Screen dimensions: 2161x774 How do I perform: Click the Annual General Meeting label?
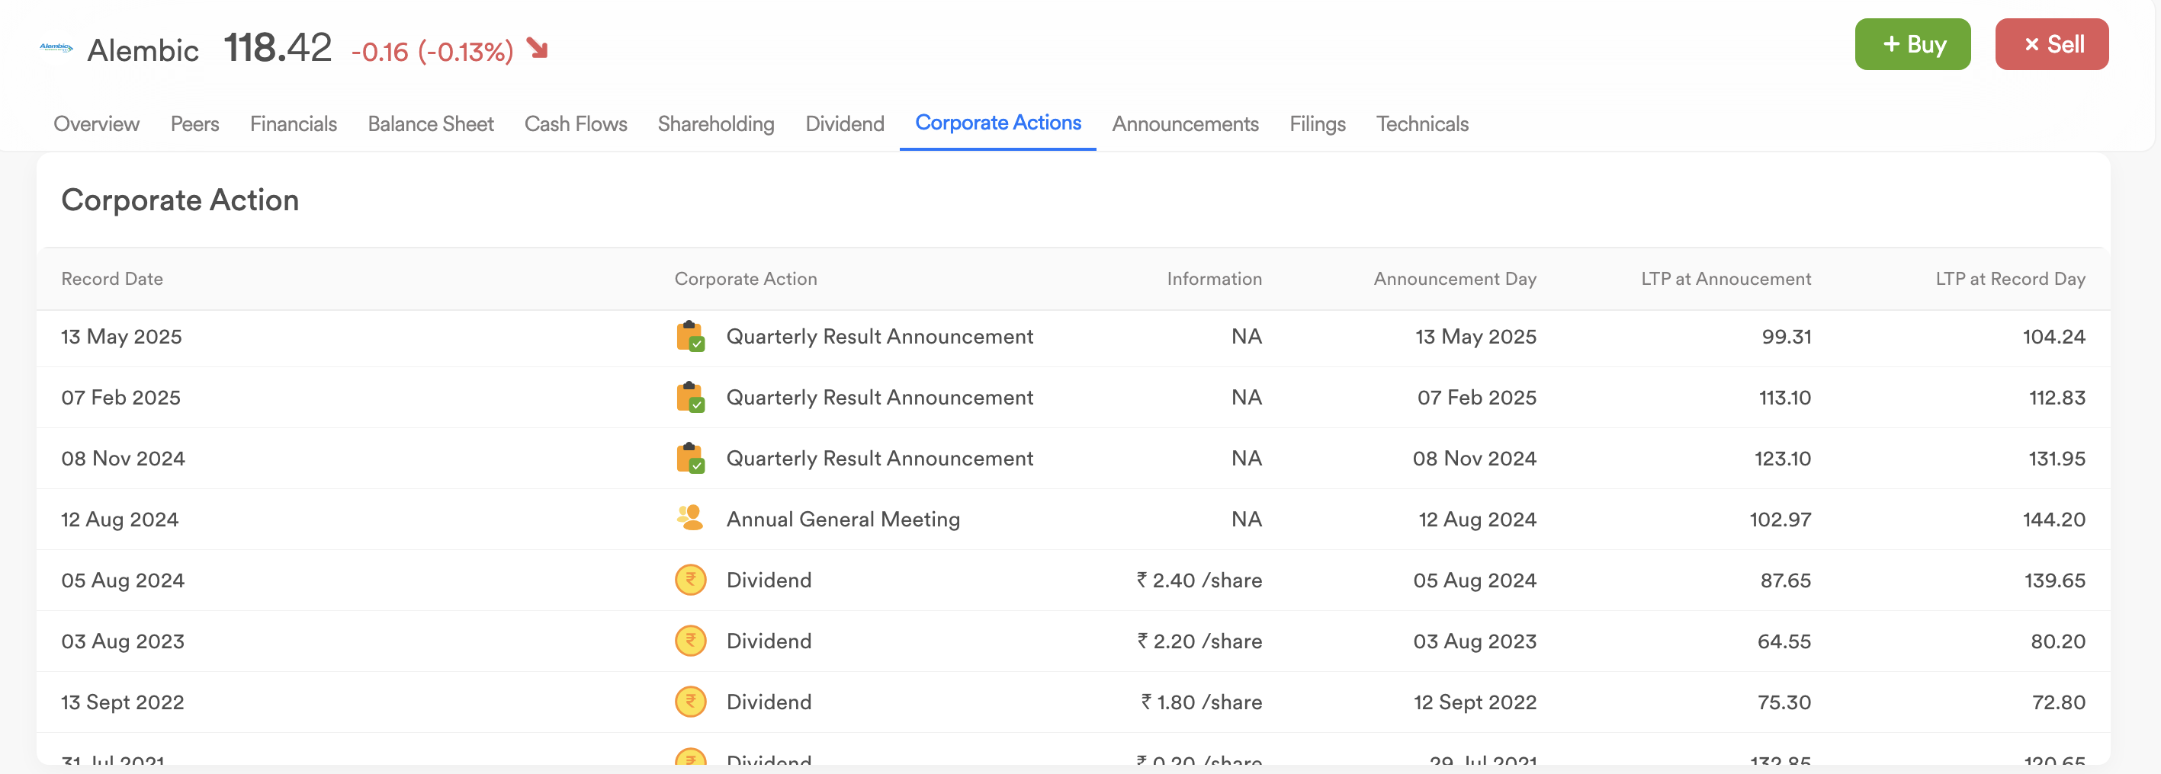(843, 520)
